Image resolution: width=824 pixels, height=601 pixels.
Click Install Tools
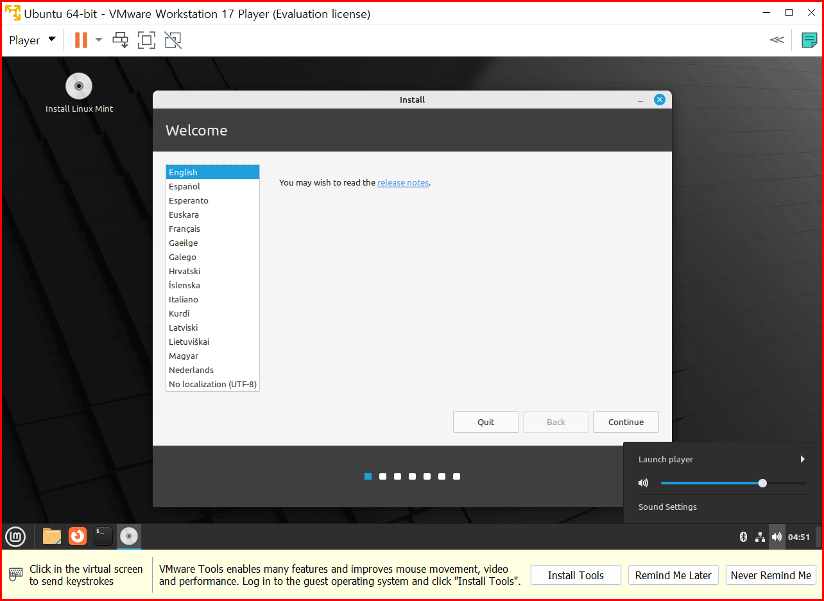tap(576, 575)
